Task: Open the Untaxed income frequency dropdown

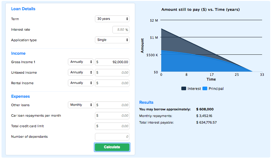Action: [x=80, y=72]
